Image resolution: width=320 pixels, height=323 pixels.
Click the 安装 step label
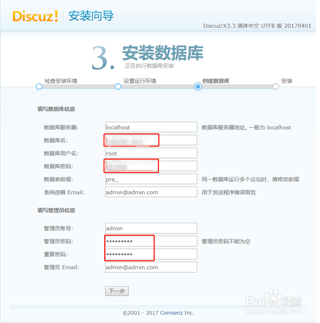[287, 81]
